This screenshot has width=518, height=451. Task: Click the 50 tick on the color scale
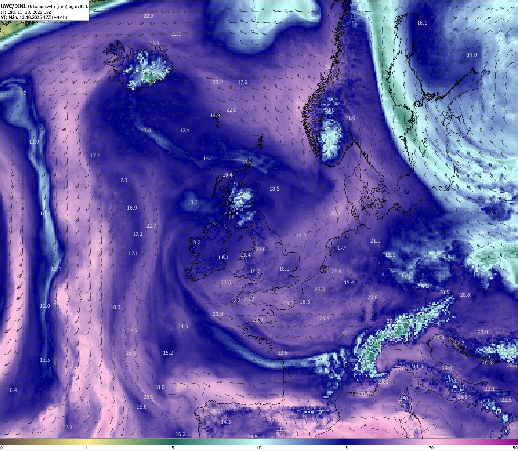click(x=515, y=448)
